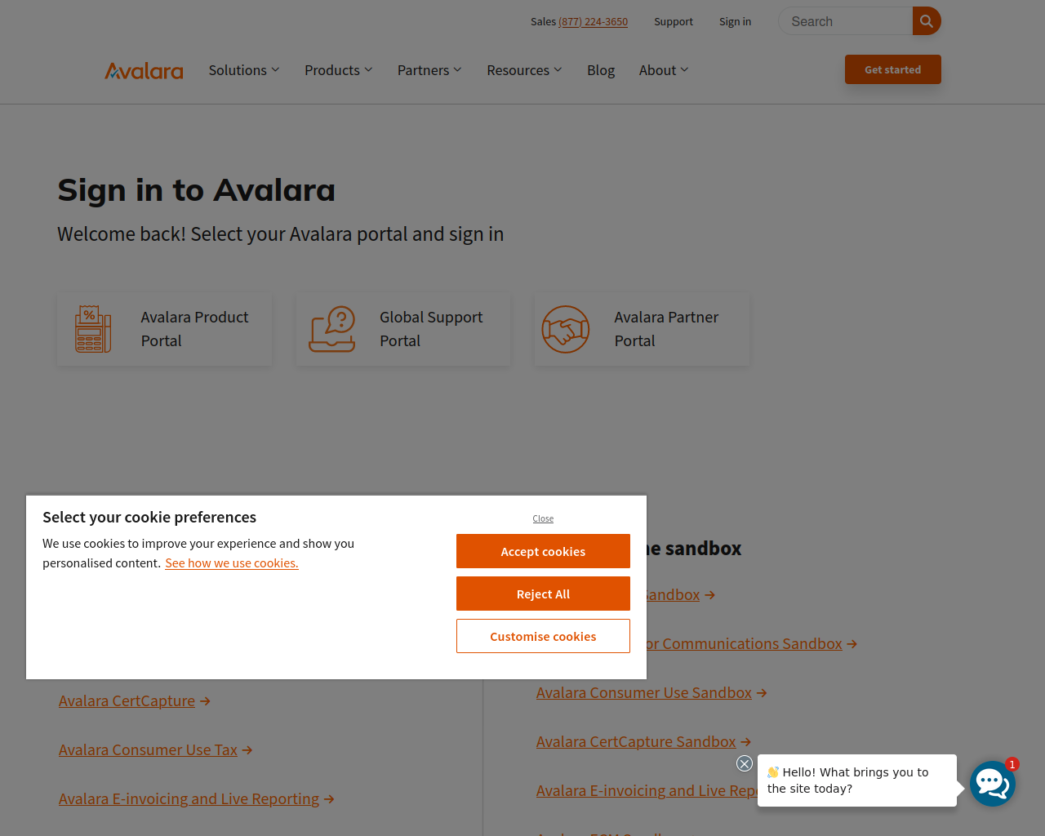Open the See how we use cookies link

[x=232, y=563]
